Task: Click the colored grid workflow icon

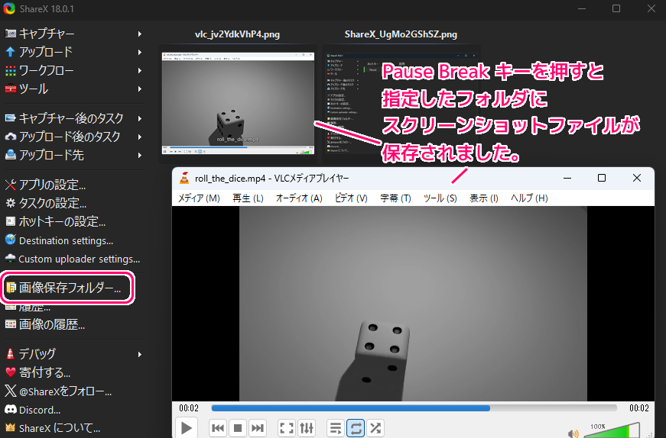Action: tap(10, 70)
